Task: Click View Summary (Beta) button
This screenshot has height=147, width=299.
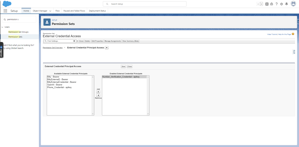Action: click(131, 41)
